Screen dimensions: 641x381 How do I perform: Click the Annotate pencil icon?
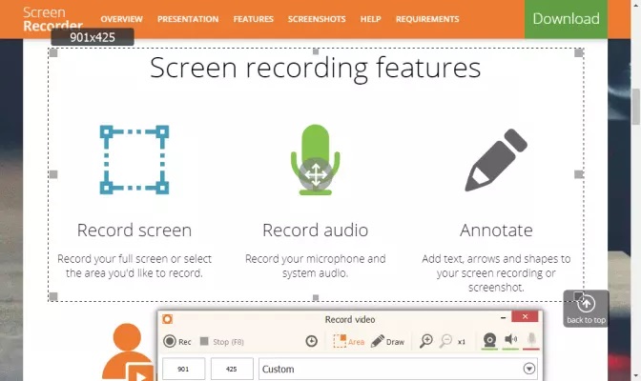coord(496,160)
